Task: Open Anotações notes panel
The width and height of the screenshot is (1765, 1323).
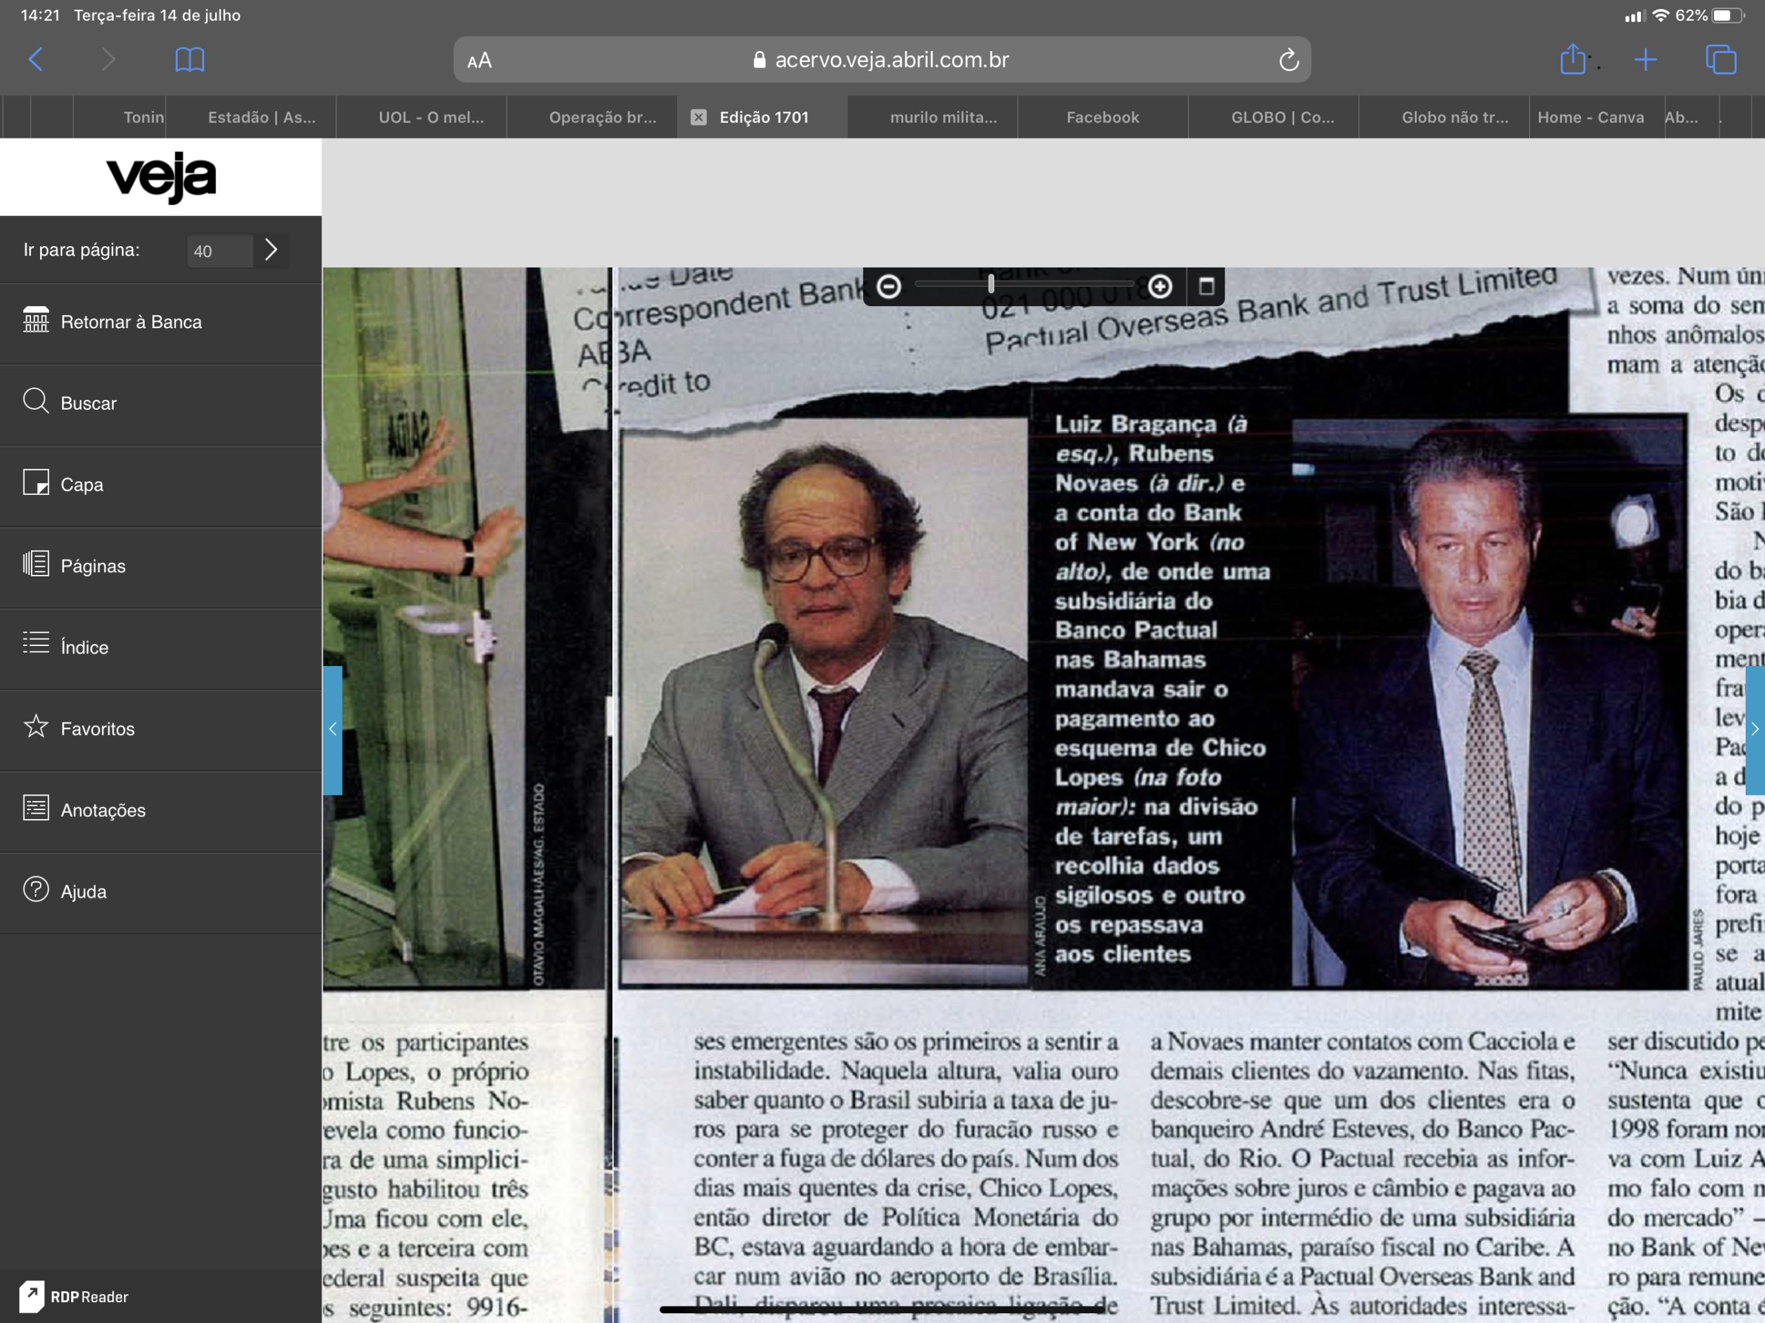Action: 161,811
